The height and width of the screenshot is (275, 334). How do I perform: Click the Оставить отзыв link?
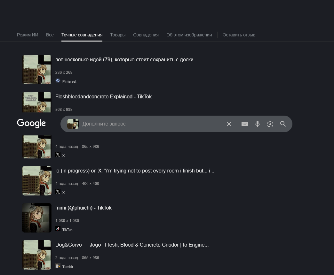tap(239, 35)
